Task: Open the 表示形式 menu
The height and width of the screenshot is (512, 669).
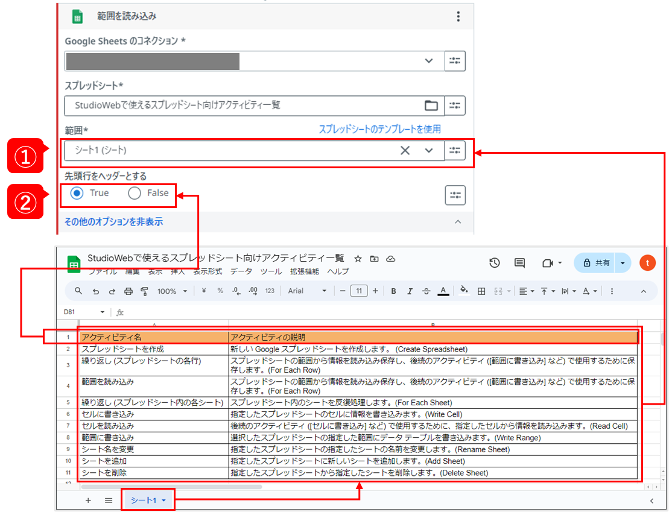Action: point(208,272)
